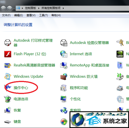129x128 pixels.
Task: Open the 恢复 link
Action: 17,110
